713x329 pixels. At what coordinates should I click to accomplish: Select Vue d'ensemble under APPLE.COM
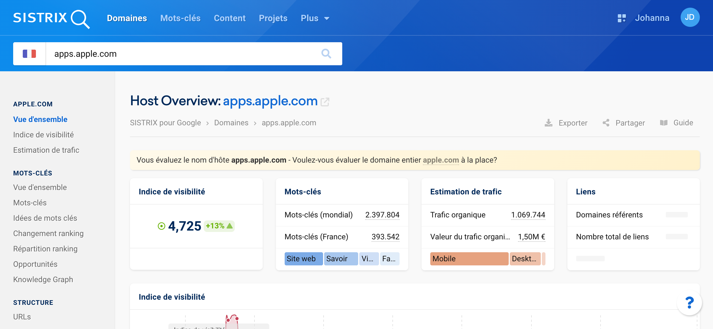coord(40,119)
